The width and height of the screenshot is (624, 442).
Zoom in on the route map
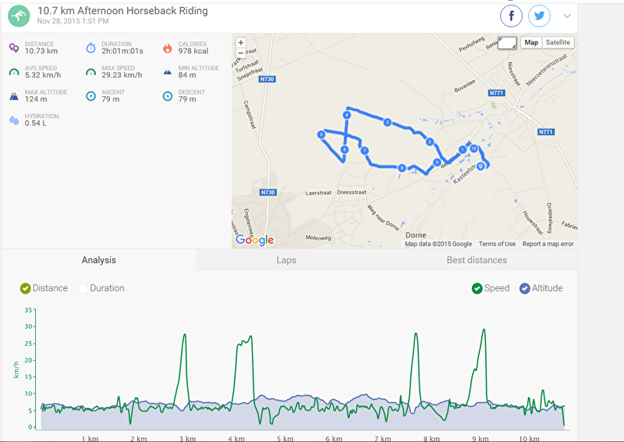241,43
